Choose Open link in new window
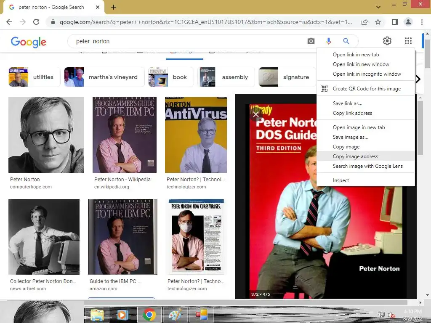 pyautogui.click(x=366, y=64)
